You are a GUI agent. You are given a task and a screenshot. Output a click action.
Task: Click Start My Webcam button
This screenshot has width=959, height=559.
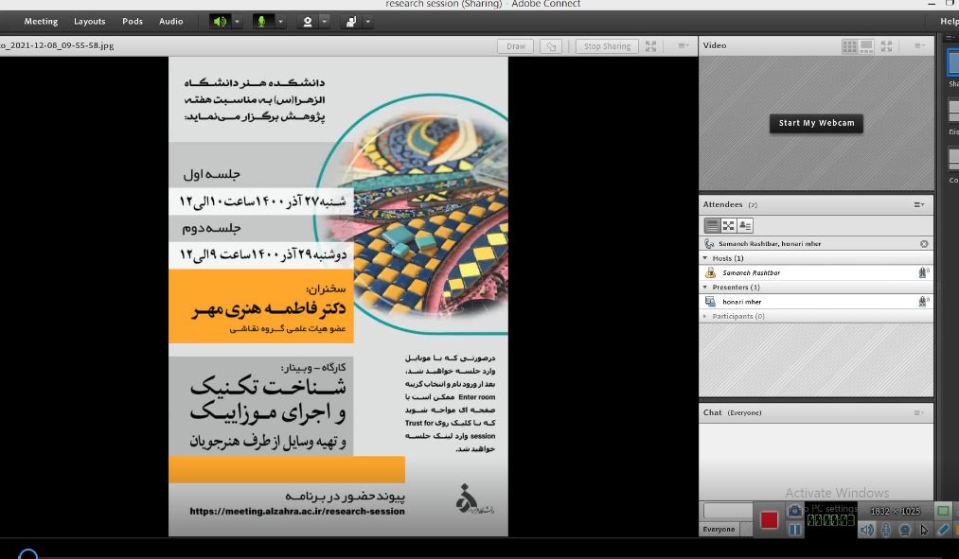tap(816, 123)
